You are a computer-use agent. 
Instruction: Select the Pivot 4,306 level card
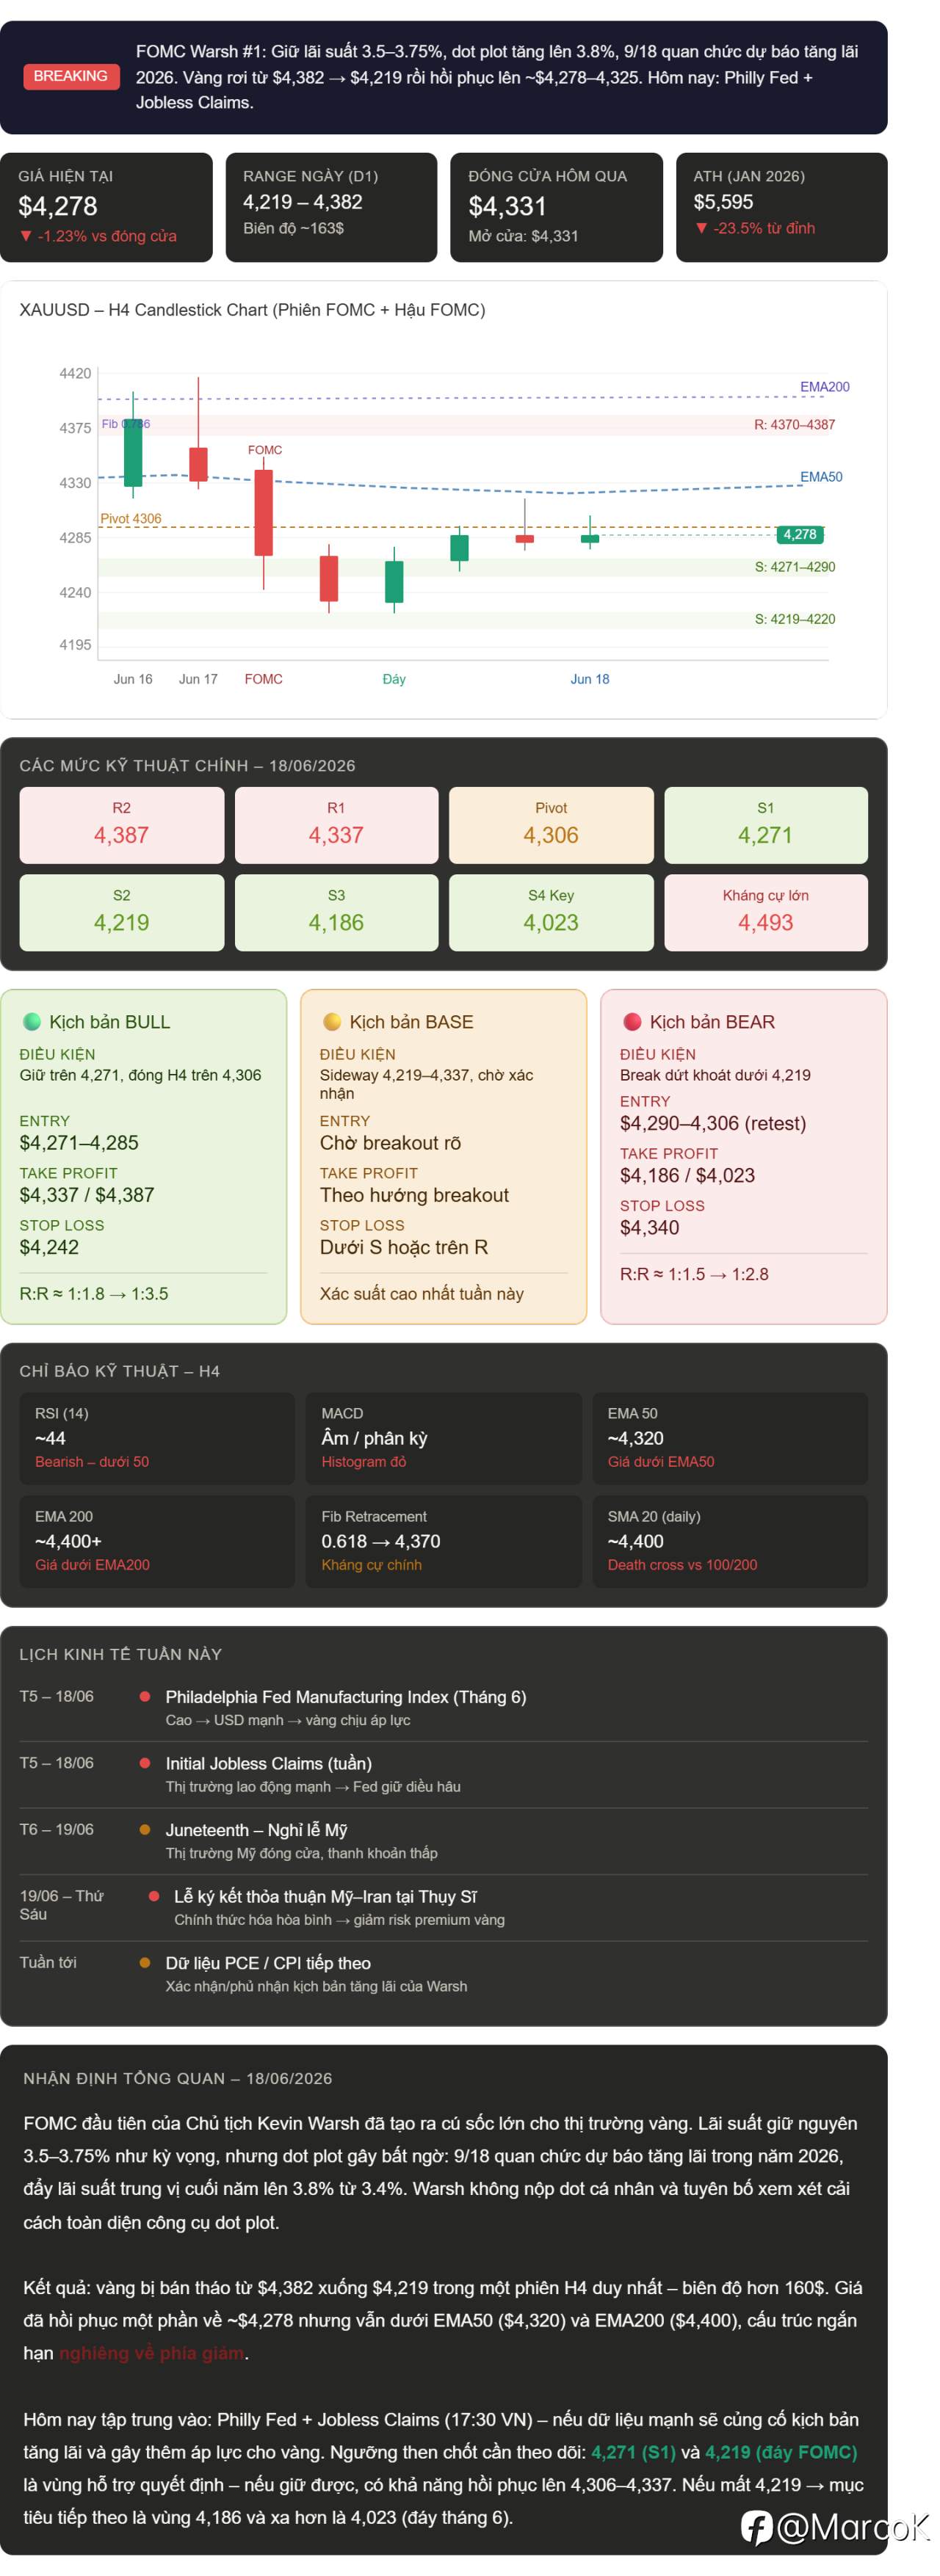[551, 825]
